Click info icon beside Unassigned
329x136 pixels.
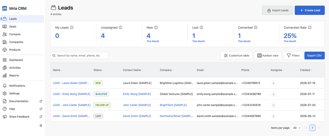(x=120, y=27)
